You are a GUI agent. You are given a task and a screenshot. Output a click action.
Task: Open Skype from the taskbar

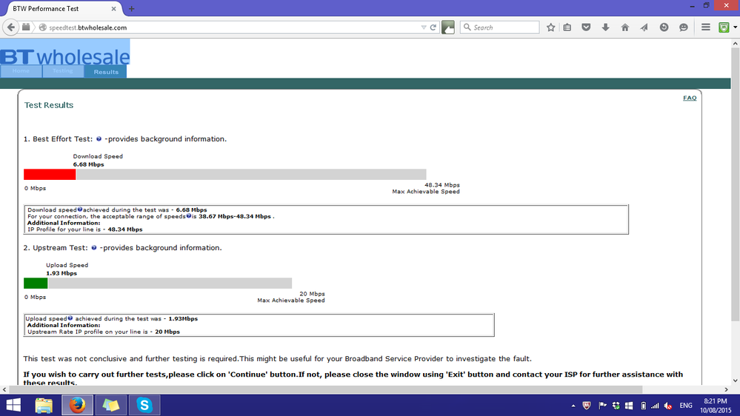(144, 405)
